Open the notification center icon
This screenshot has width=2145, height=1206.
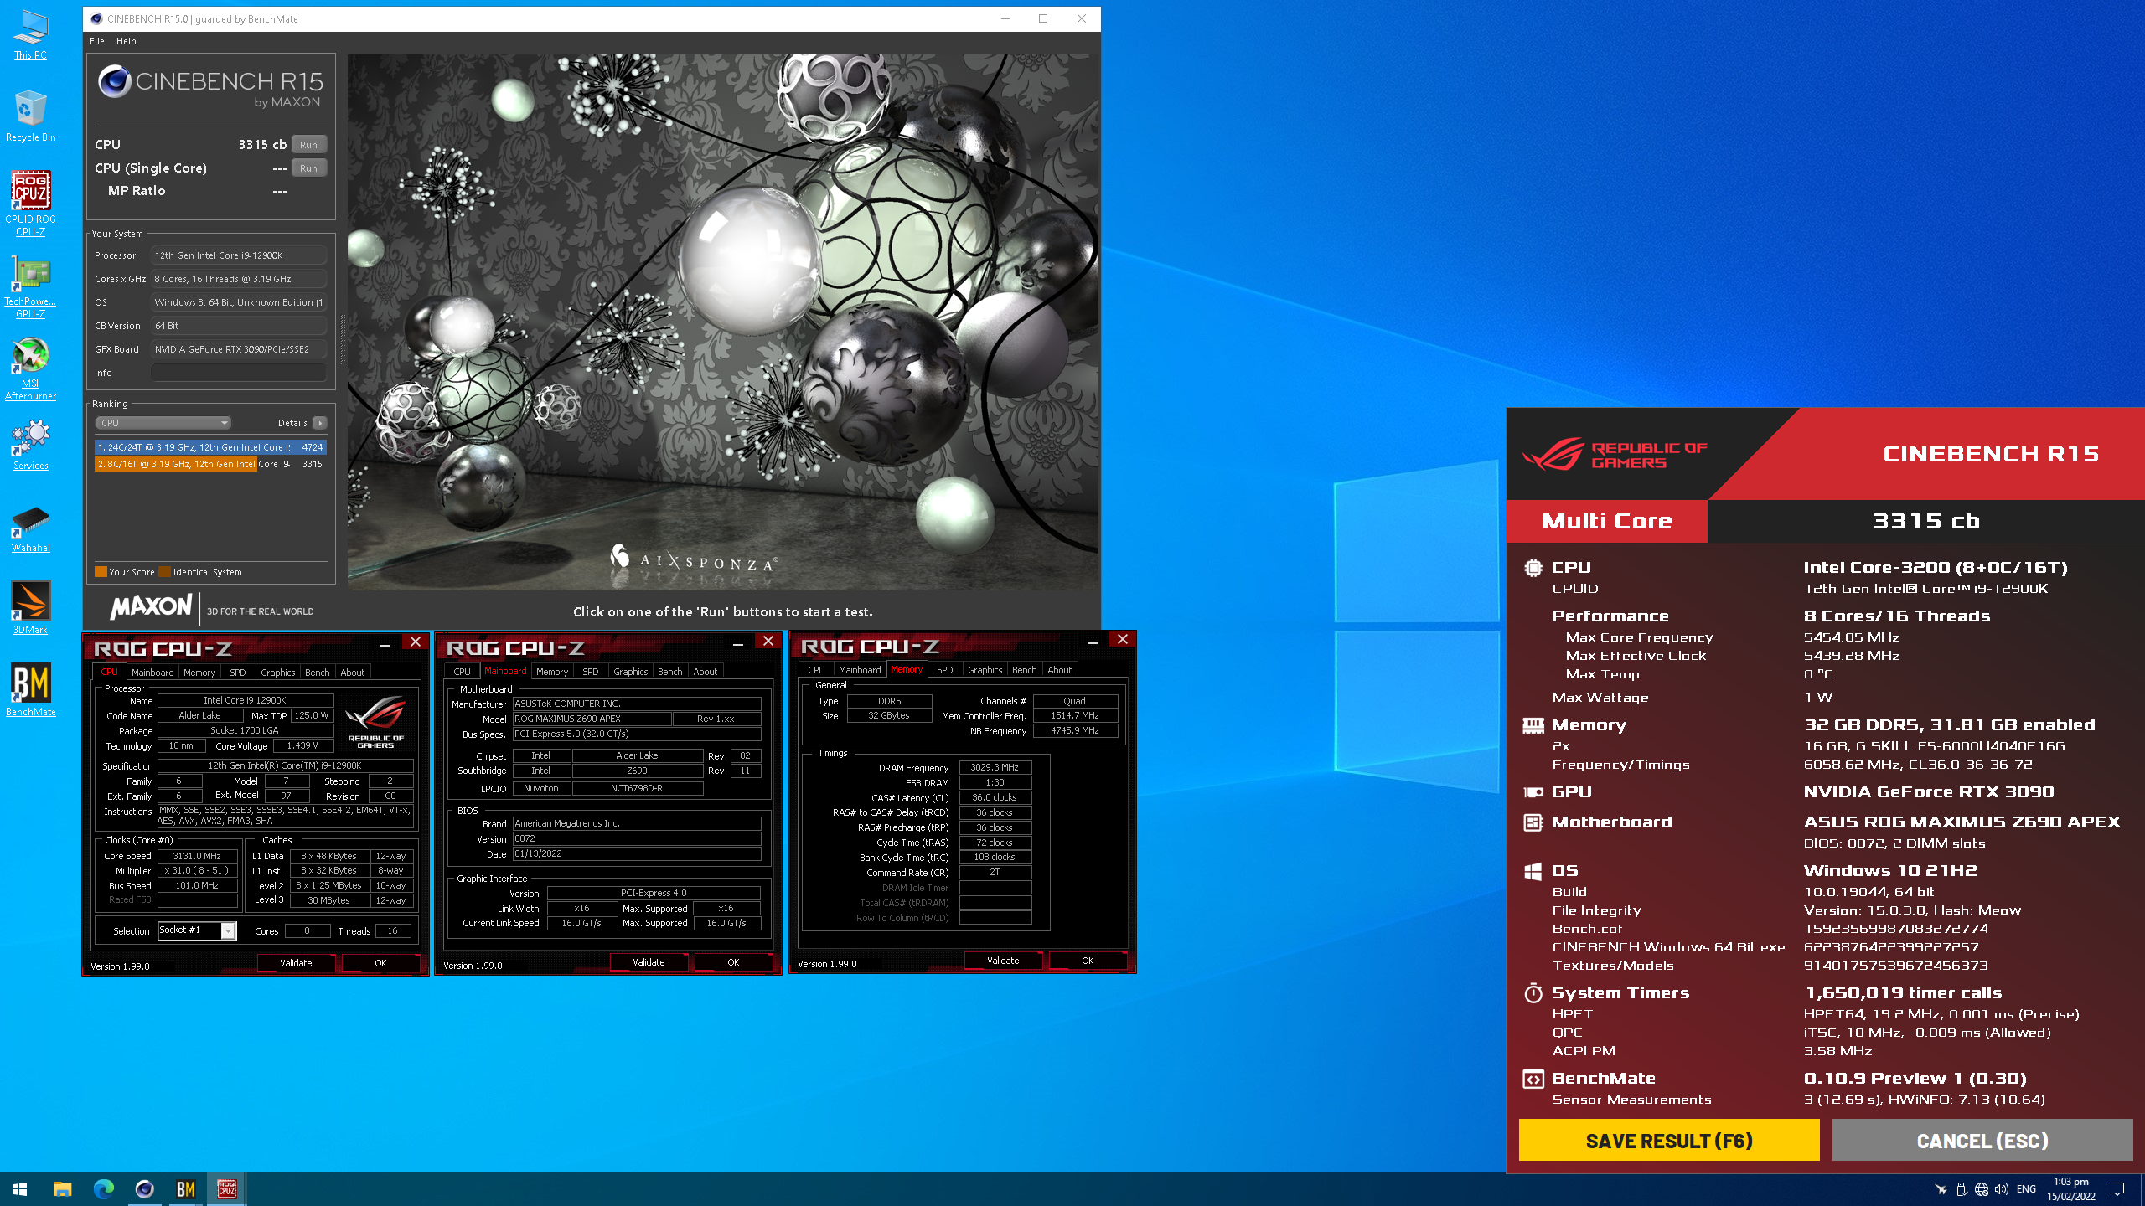click(2117, 1189)
